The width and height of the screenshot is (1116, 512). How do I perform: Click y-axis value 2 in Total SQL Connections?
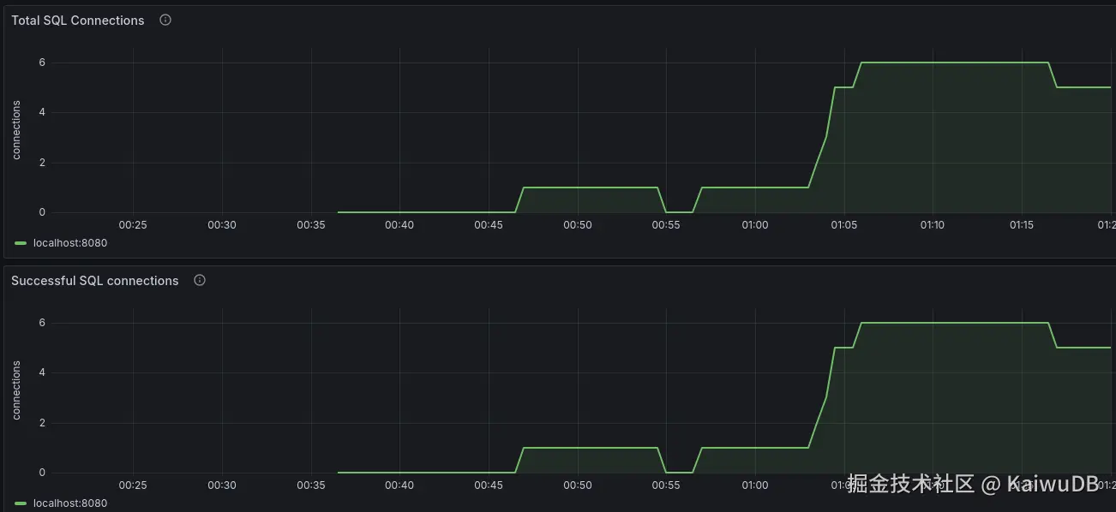click(x=42, y=163)
